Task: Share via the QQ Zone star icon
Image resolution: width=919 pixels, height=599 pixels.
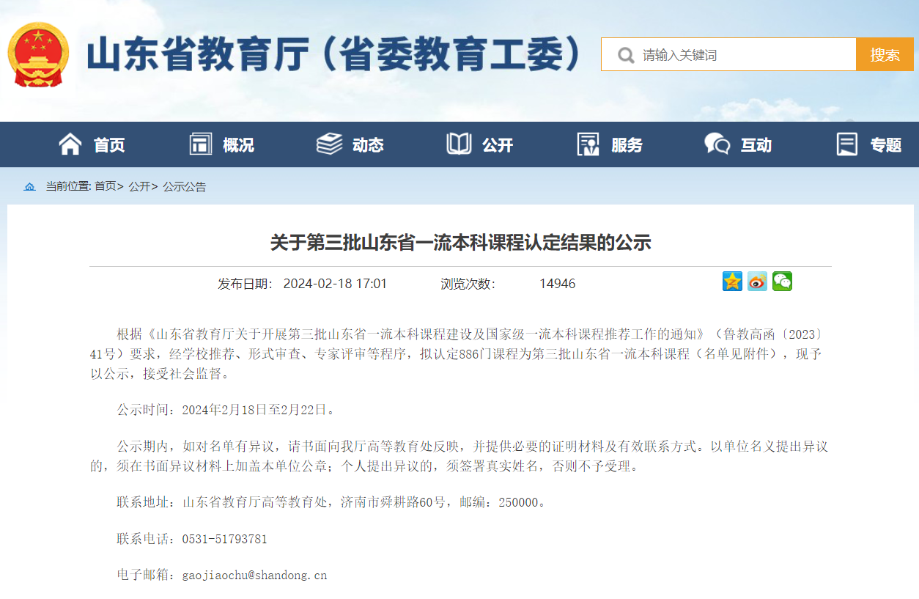Action: click(x=732, y=282)
